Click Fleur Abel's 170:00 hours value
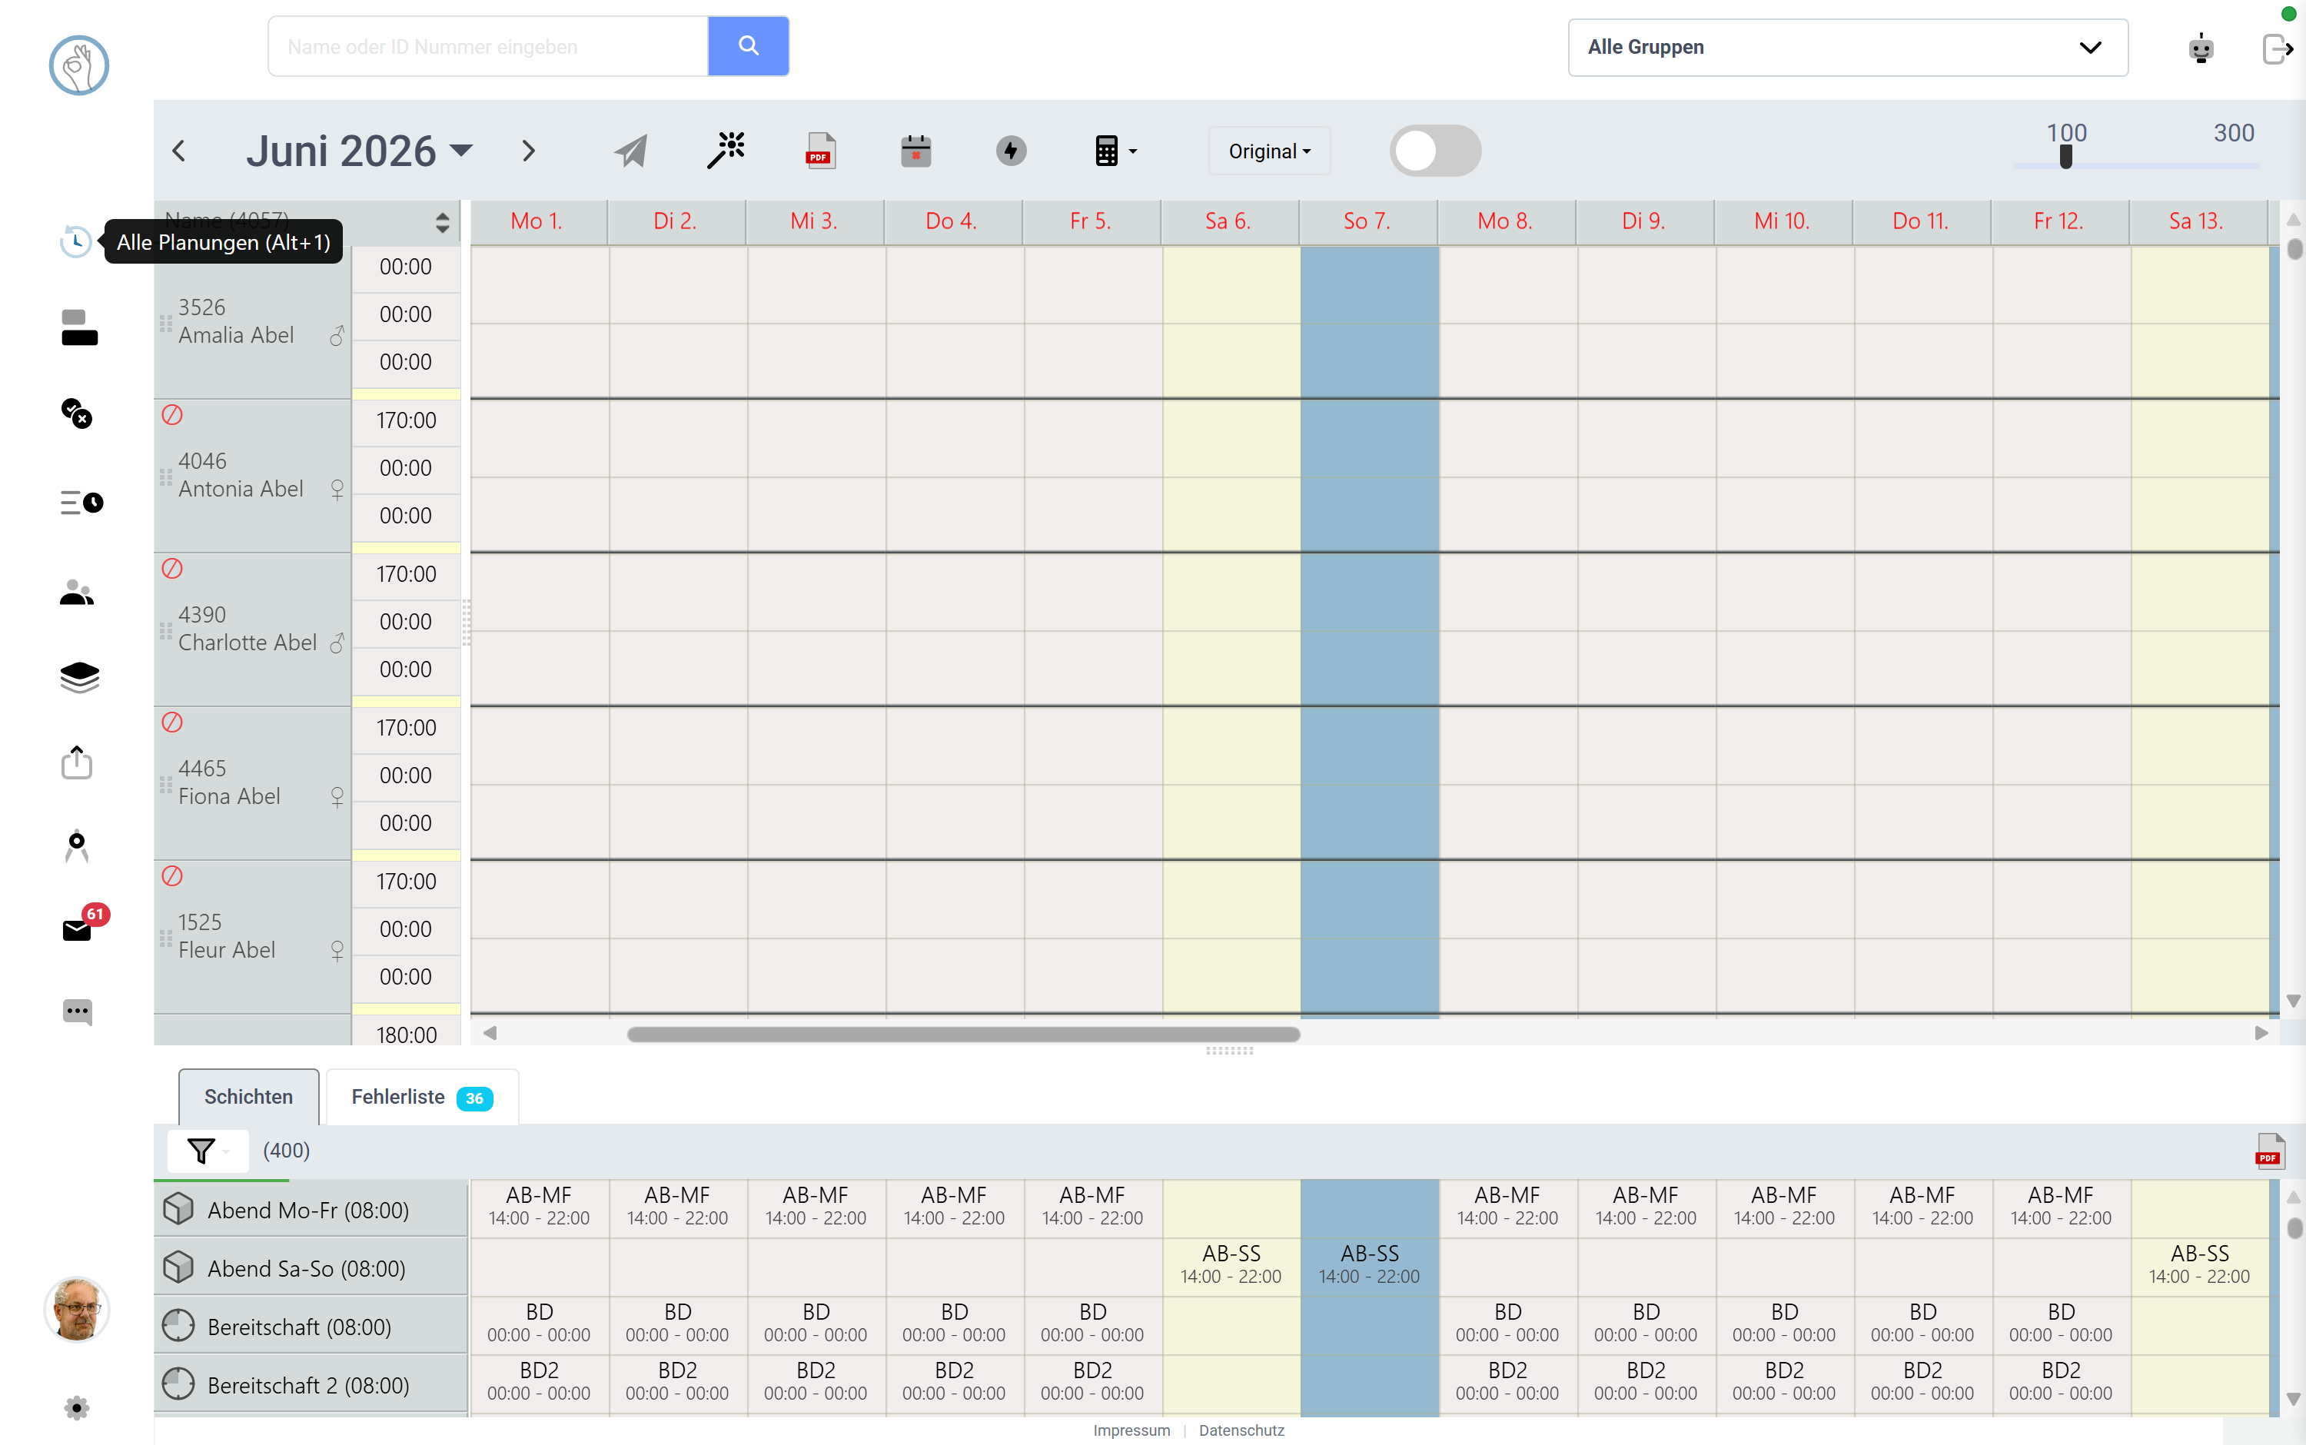This screenshot has height=1445, width=2306. click(x=406, y=881)
